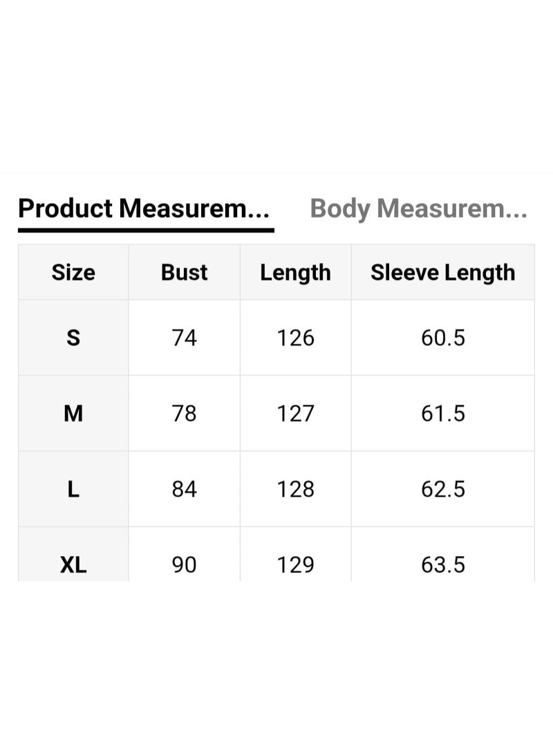Select size L row label
Screen dimensions: 553x753
point(73,488)
